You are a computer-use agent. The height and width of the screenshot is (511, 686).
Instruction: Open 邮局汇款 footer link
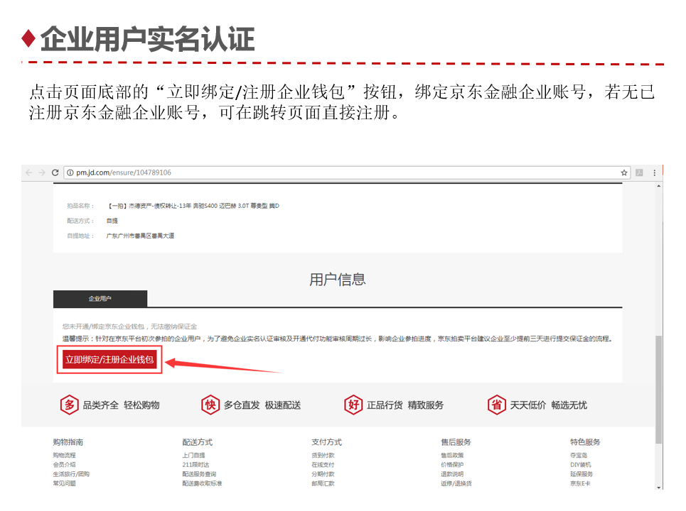tap(323, 483)
